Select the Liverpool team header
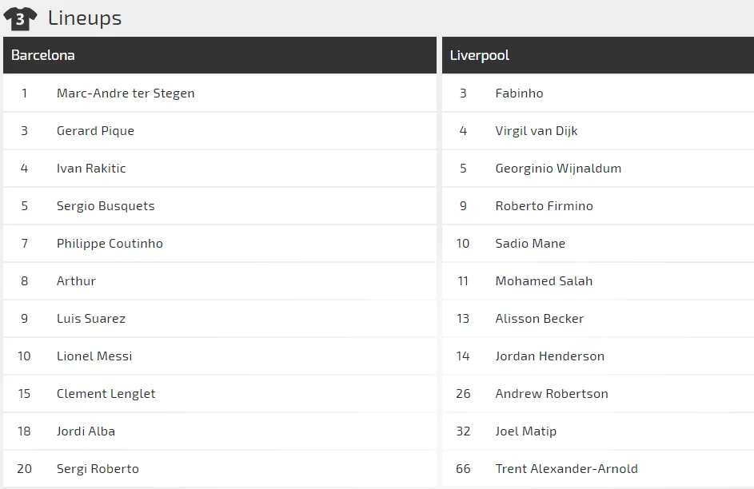 (480, 55)
